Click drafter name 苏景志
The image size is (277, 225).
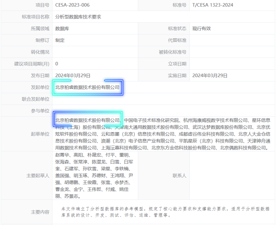pos(71,196)
